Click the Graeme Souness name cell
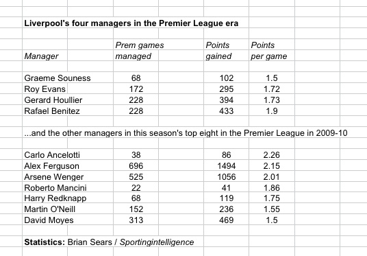Image resolution: width=367 pixels, height=256 pixels. [58, 78]
